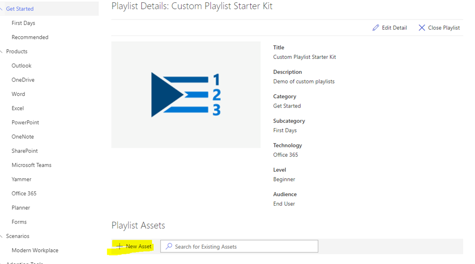Collapse the Get Started section chevron

tap(2, 9)
